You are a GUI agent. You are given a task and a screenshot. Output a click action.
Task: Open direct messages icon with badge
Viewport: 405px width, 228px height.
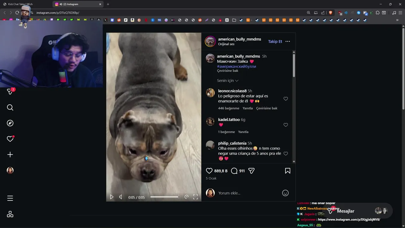point(10,92)
